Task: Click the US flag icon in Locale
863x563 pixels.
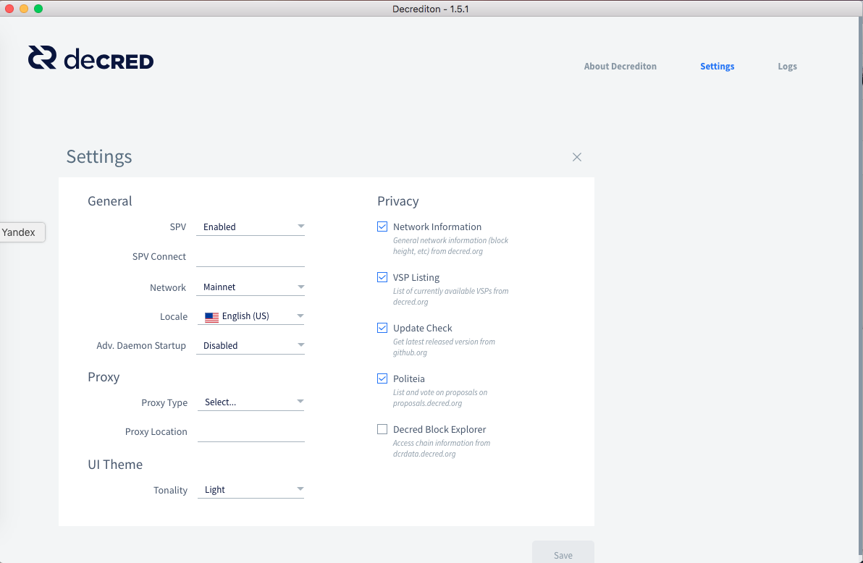Action: tap(212, 317)
